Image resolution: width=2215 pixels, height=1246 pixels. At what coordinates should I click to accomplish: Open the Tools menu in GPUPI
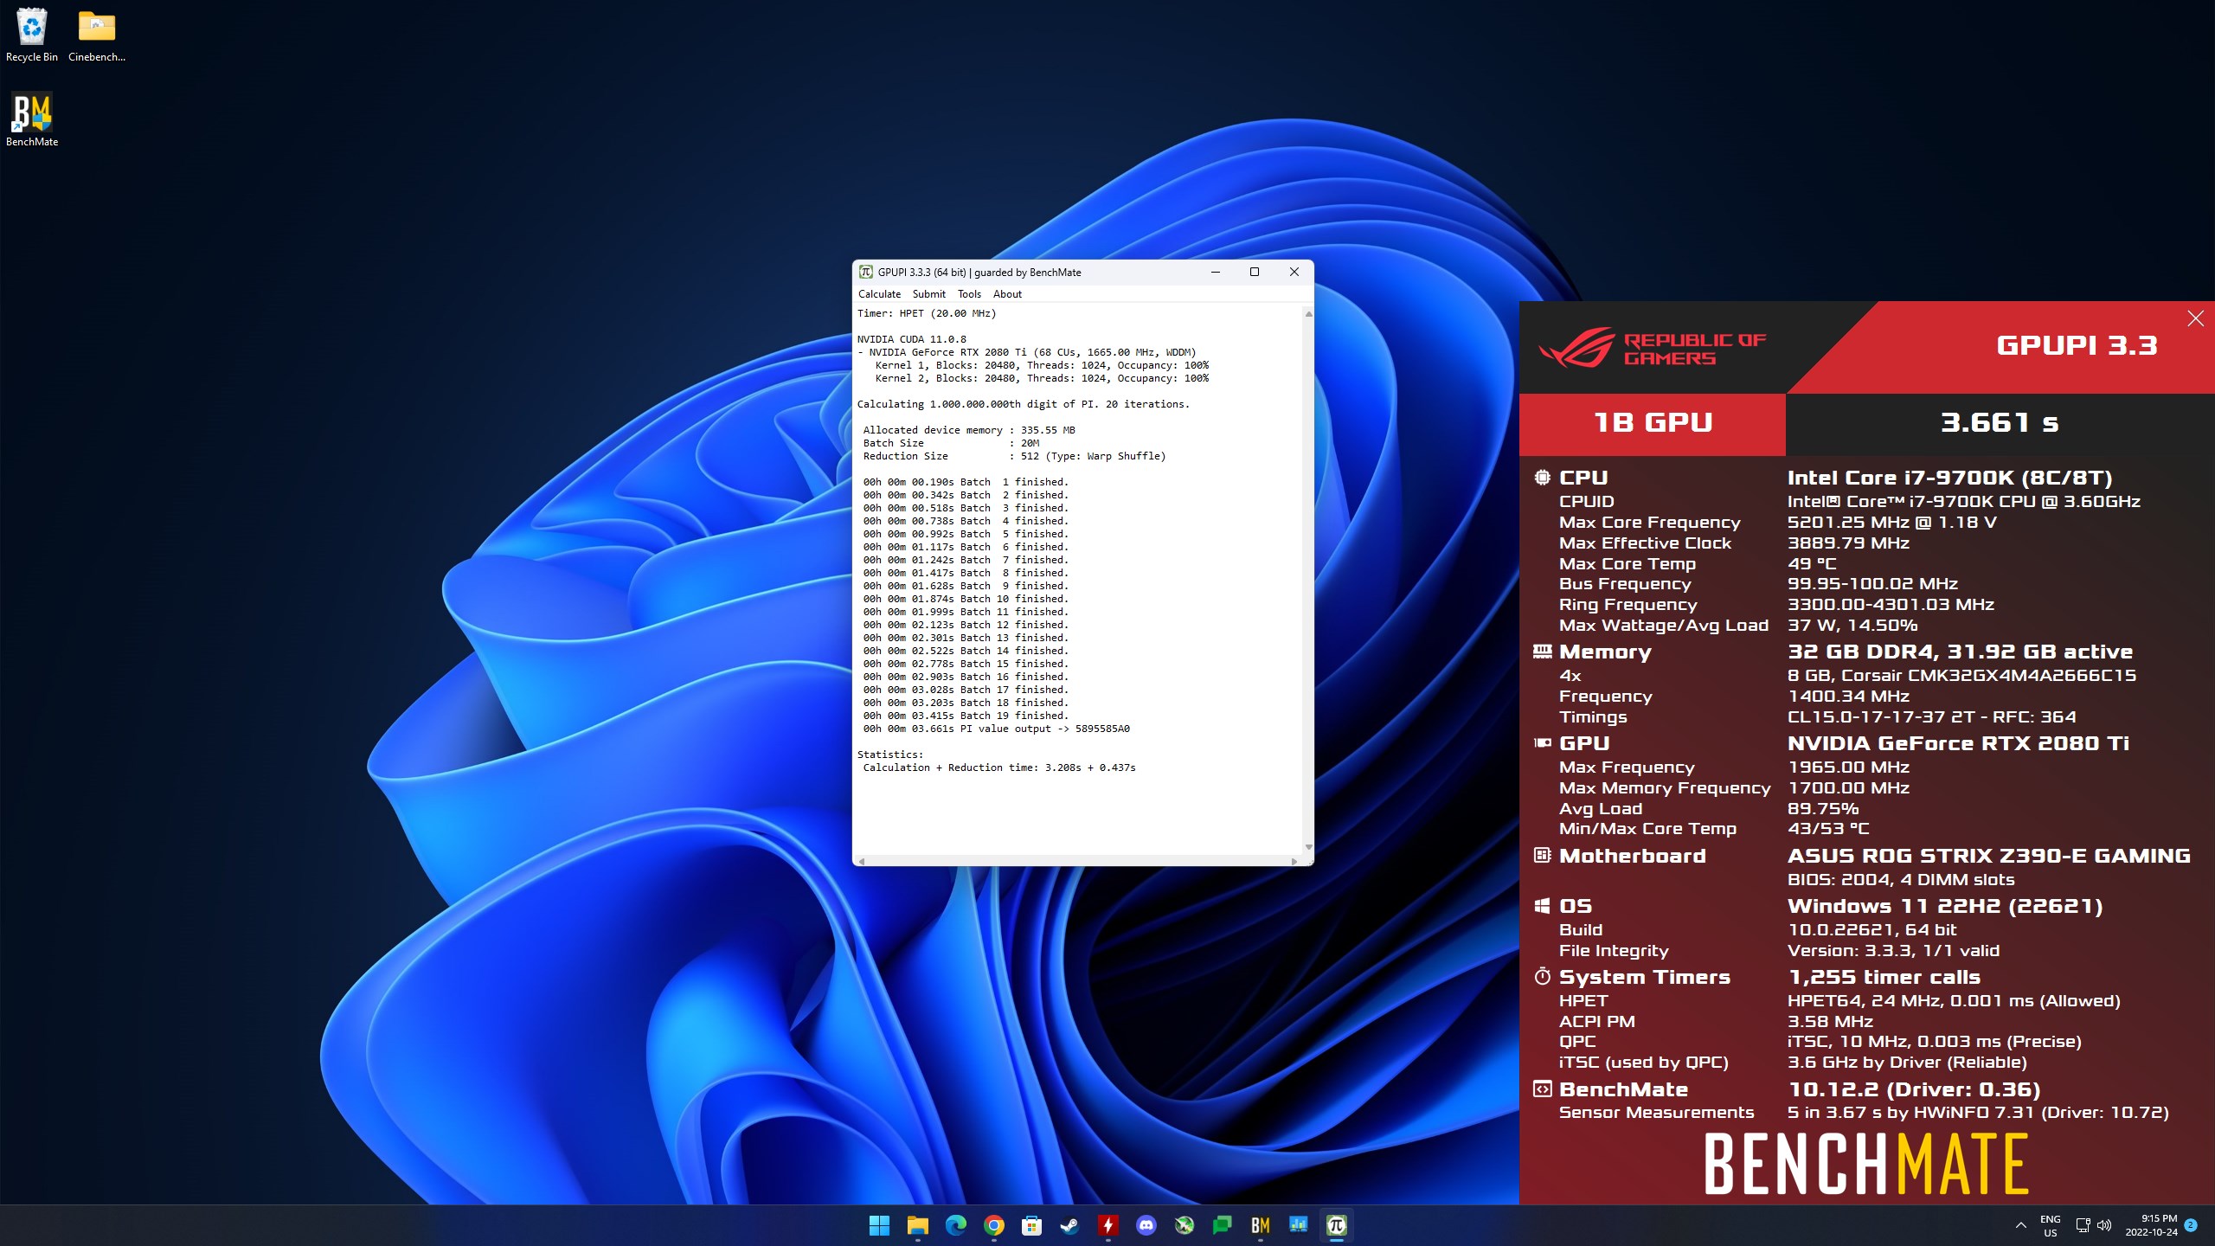click(969, 294)
